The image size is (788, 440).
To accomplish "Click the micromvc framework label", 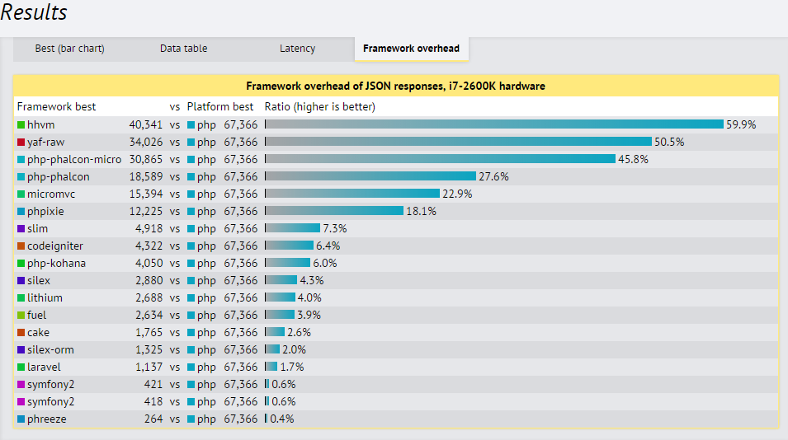I will click(x=50, y=194).
